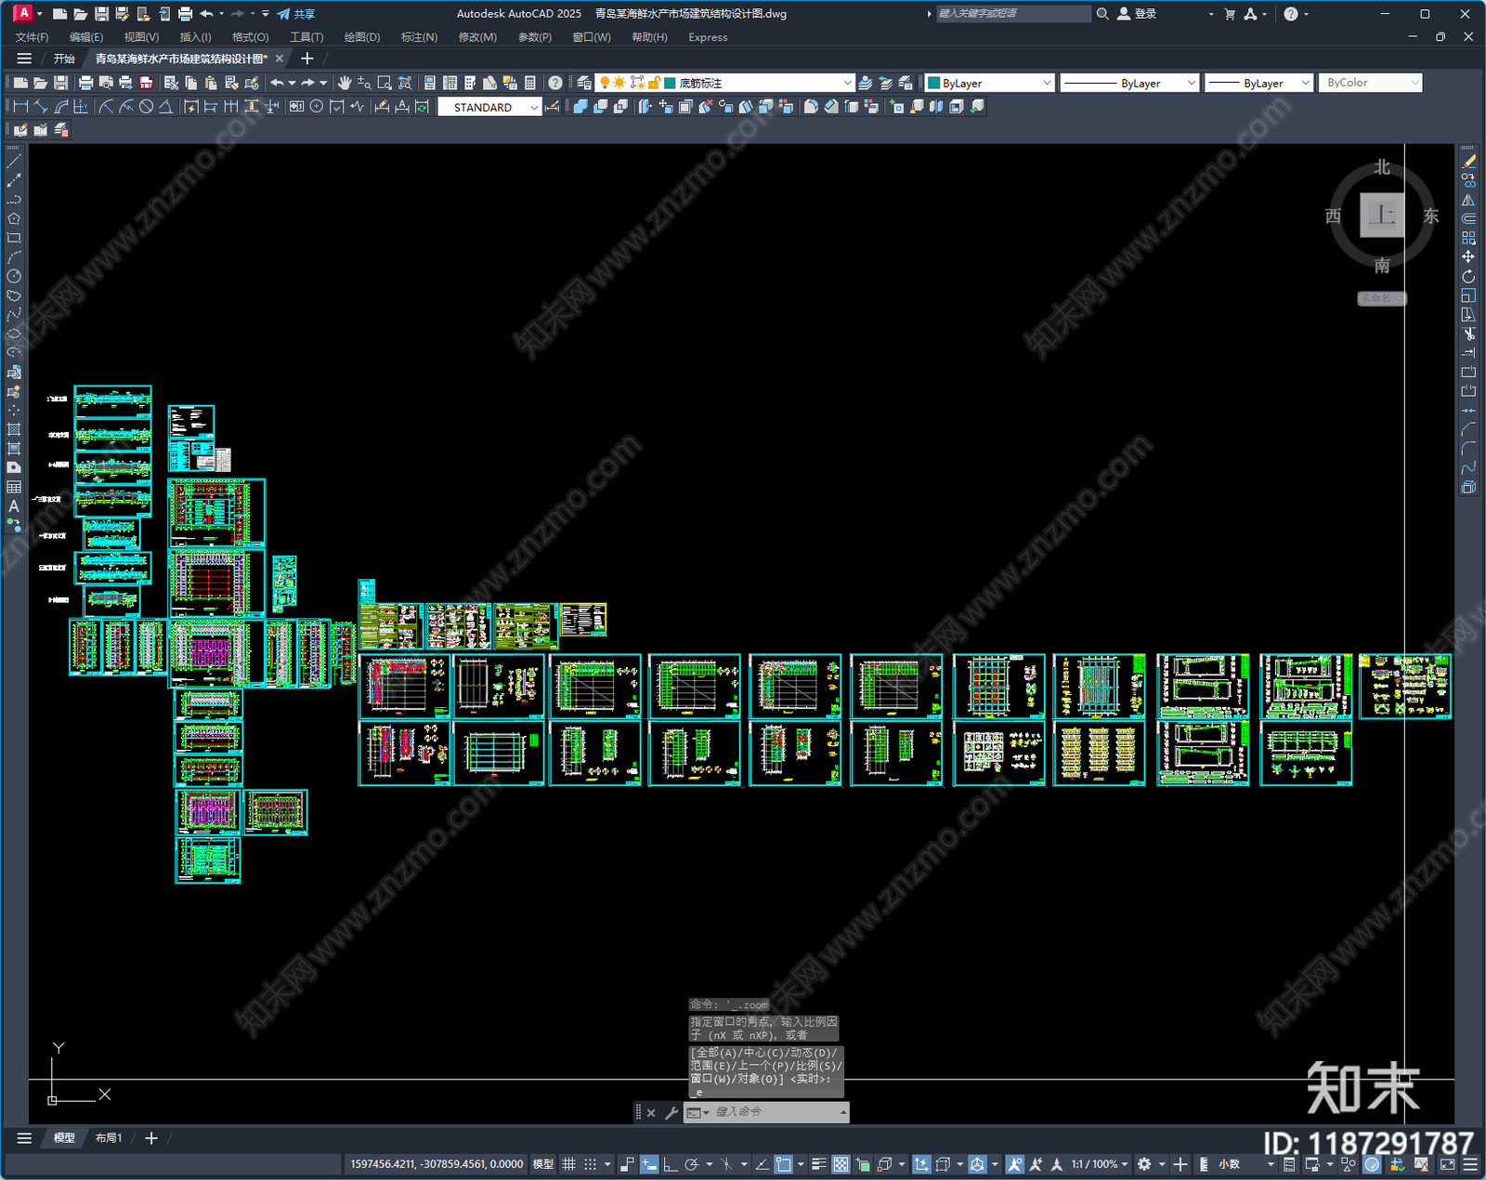Select the Diameter dimension tool

[x=146, y=107]
